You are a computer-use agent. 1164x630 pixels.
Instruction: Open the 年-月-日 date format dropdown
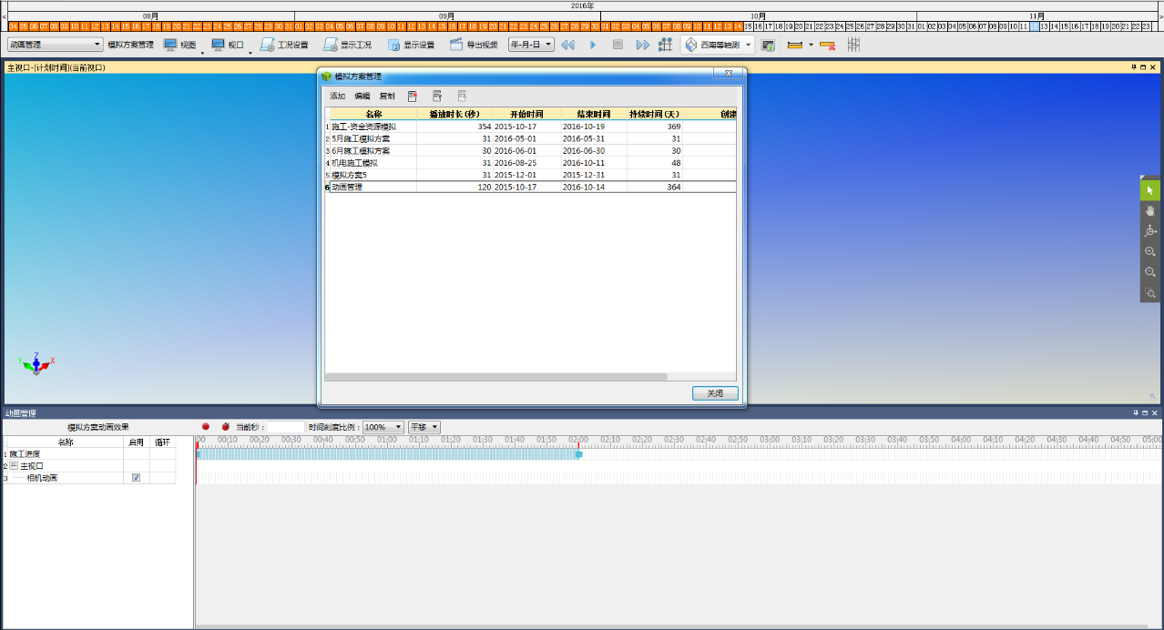coord(531,45)
